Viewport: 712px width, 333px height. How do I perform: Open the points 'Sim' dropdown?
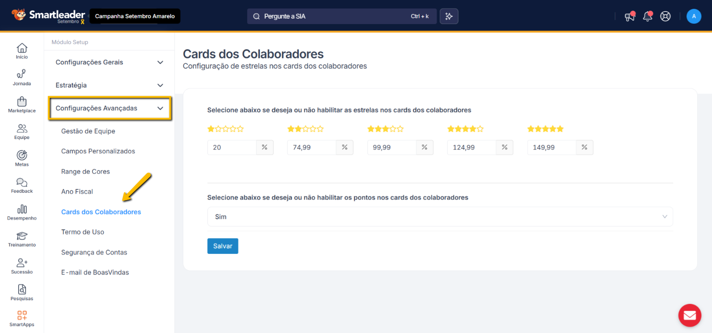click(x=439, y=217)
